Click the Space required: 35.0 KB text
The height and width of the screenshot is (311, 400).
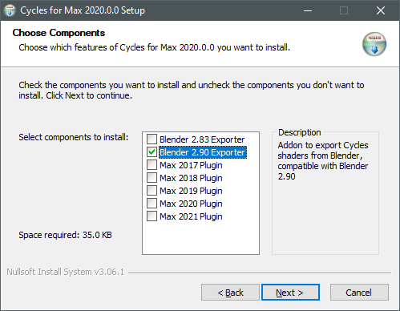click(65, 235)
